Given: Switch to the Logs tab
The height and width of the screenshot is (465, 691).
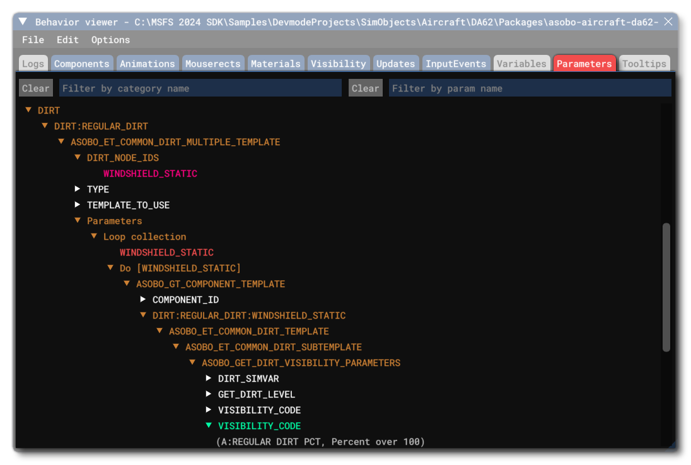Looking at the screenshot, I should coord(33,64).
